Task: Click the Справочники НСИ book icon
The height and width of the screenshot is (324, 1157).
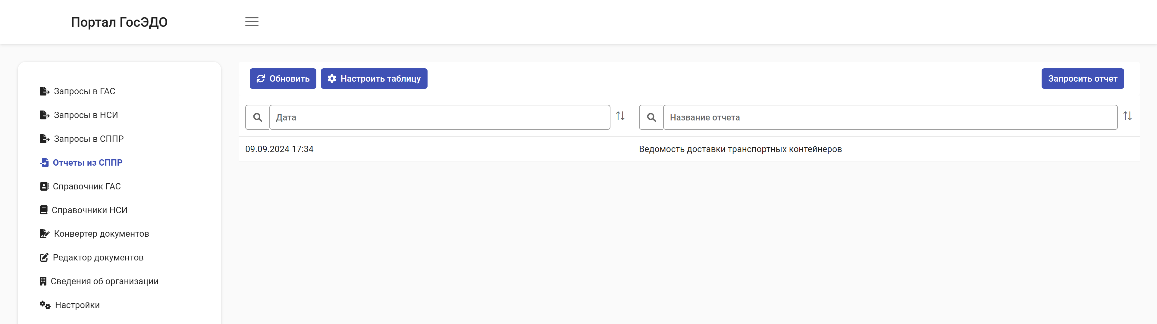Action: point(44,210)
